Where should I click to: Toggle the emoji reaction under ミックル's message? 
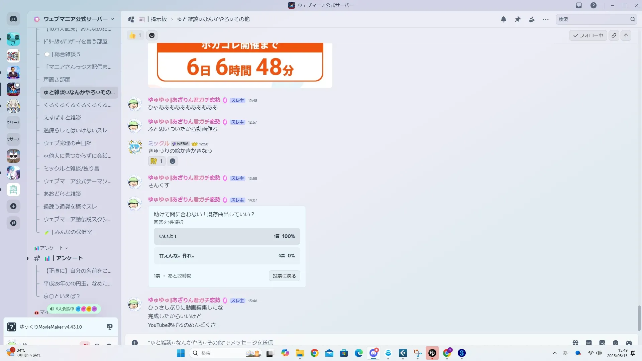[156, 161]
